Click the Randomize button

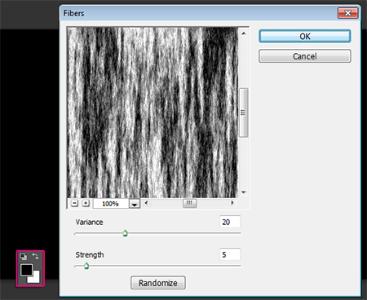158,283
